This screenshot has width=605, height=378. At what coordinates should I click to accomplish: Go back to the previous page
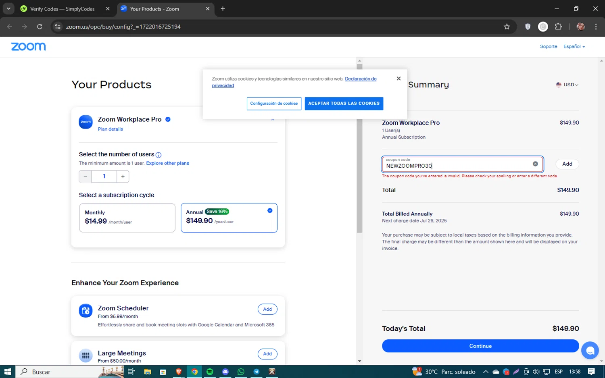[x=10, y=27]
